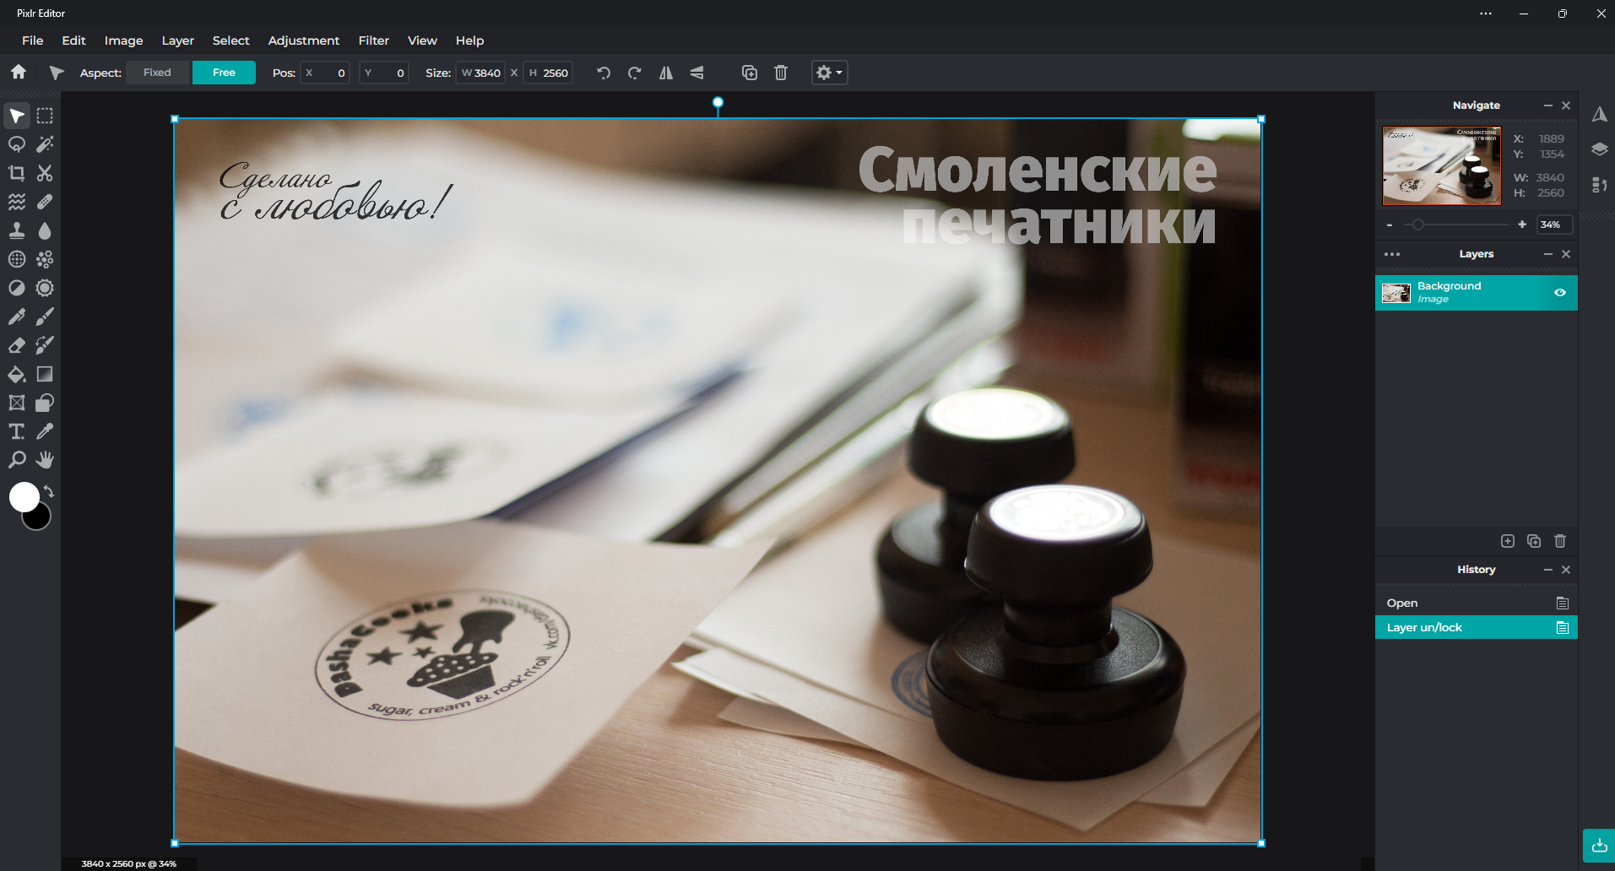Open the Filter menu
The height and width of the screenshot is (871, 1615).
pos(373,41)
